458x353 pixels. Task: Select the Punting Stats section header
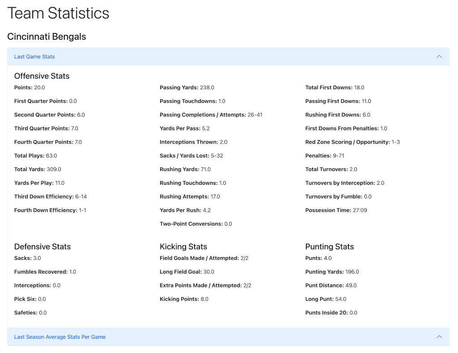329,246
